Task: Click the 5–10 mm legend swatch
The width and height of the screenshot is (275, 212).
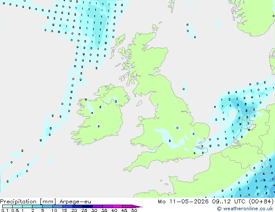Action: 47,206
